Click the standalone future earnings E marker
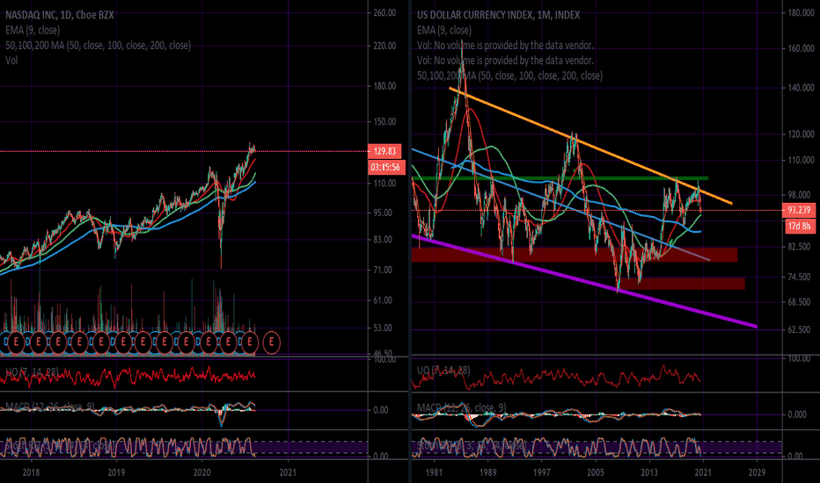Screen dimensions: 820x483 tap(271, 342)
